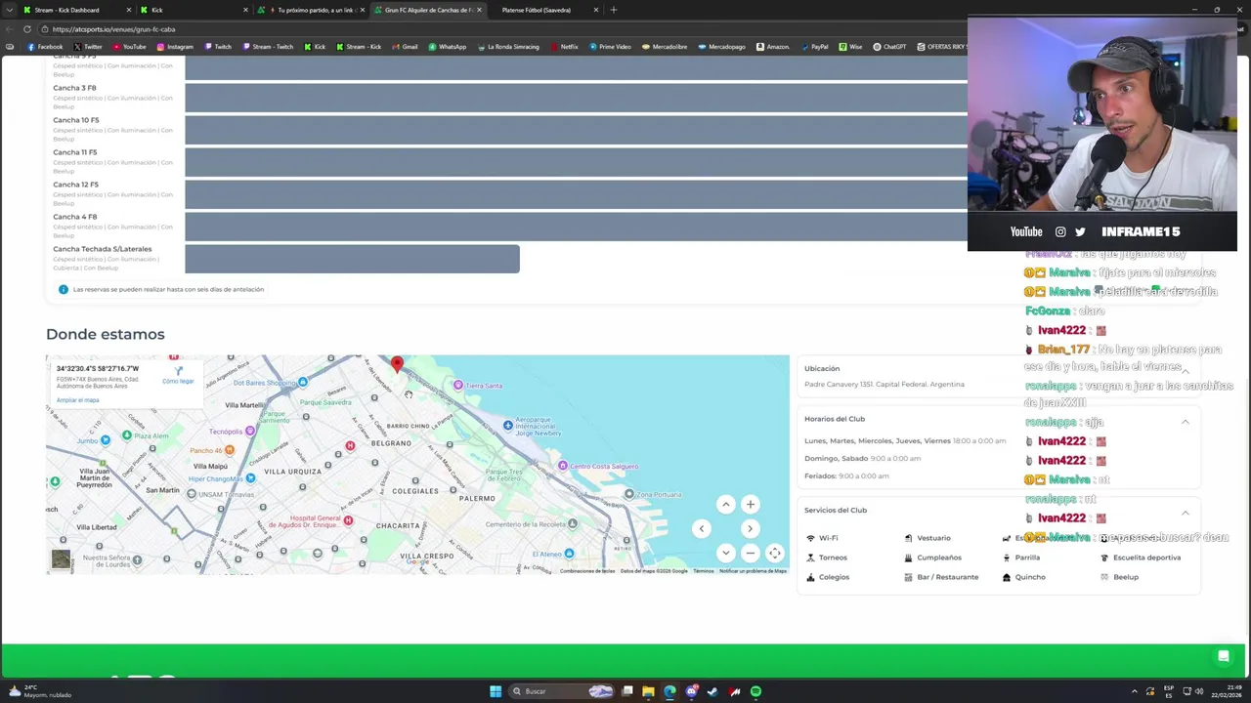Viewport: 1251px width, 703px height.
Task: Open Steam from the taskbar
Action: (712, 691)
